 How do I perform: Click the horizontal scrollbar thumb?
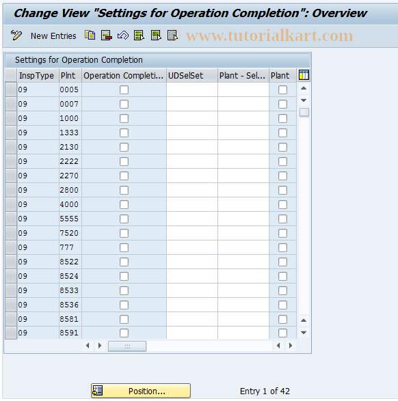coord(127,346)
